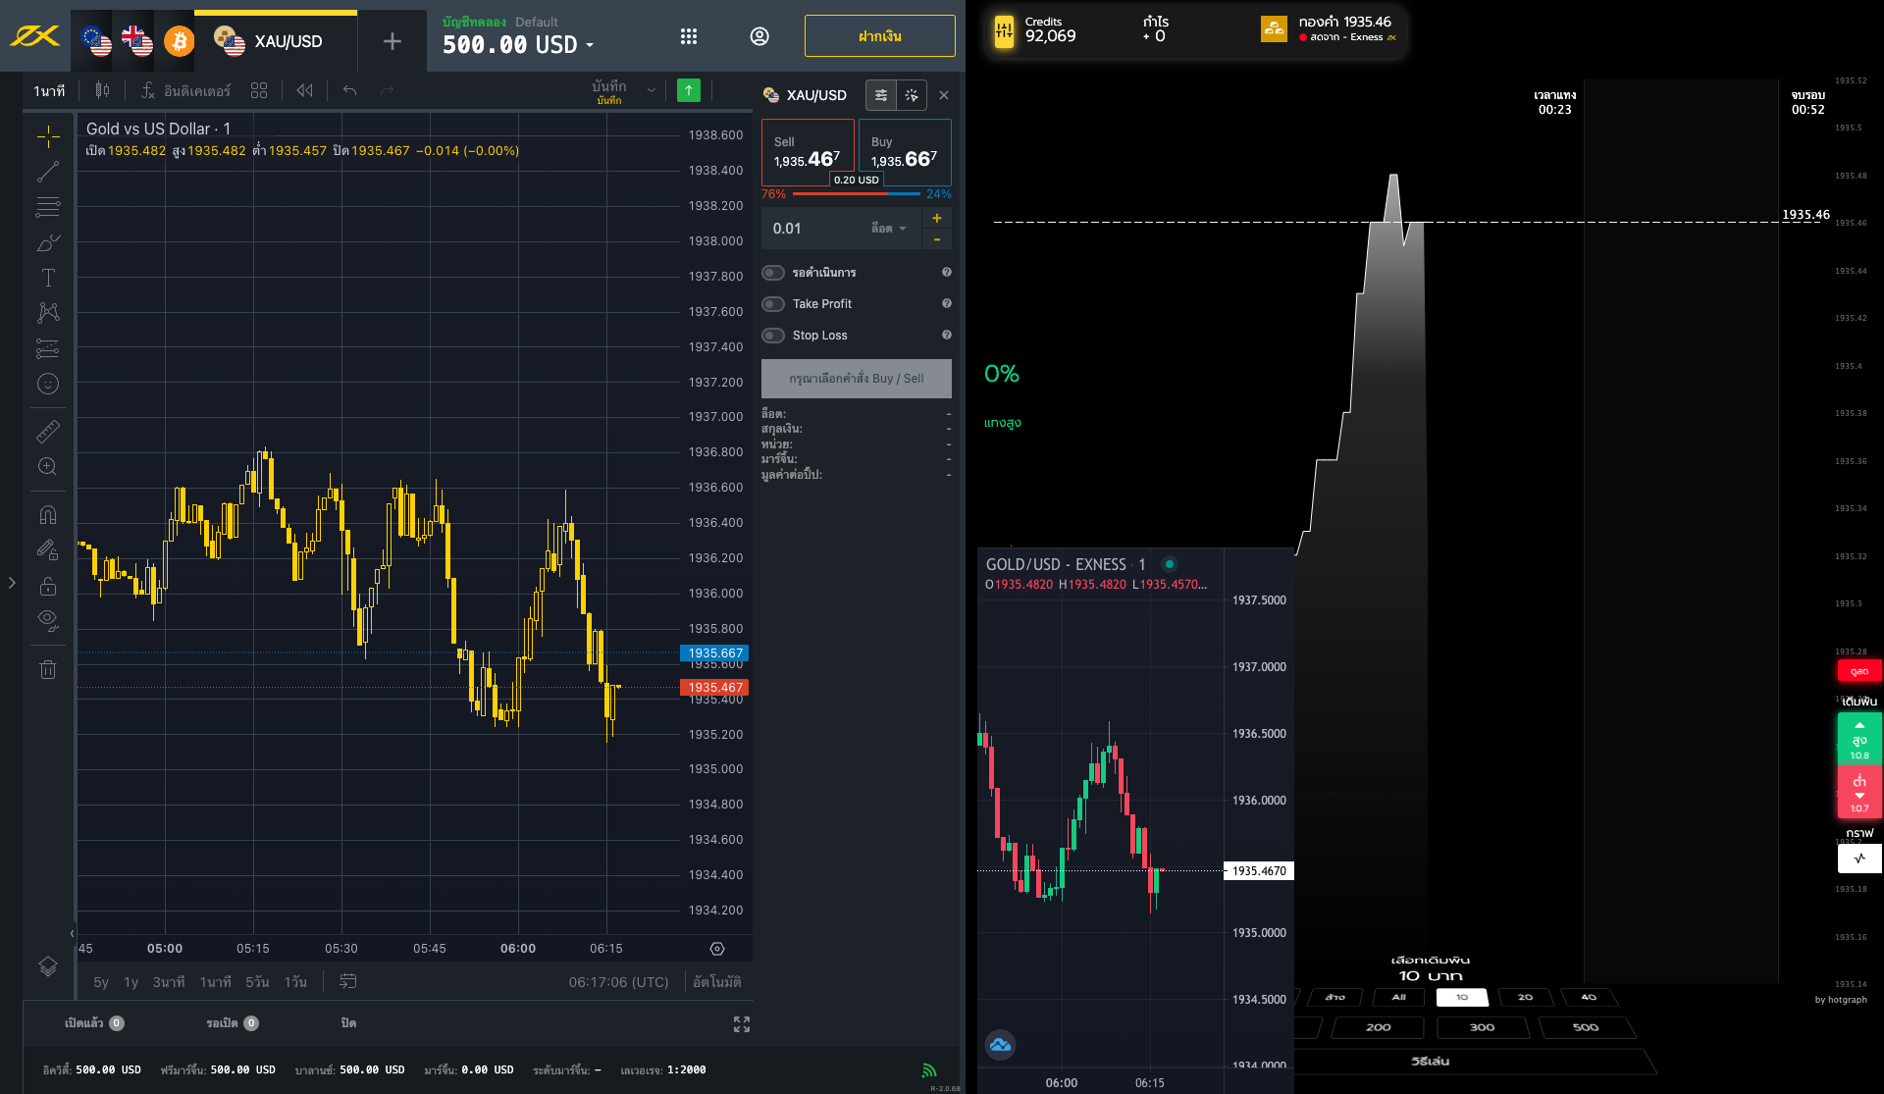Click the กรุณาเลือกคำสั่ง Buy/Sell button
The height and width of the screenshot is (1094, 1884).
[x=856, y=378]
